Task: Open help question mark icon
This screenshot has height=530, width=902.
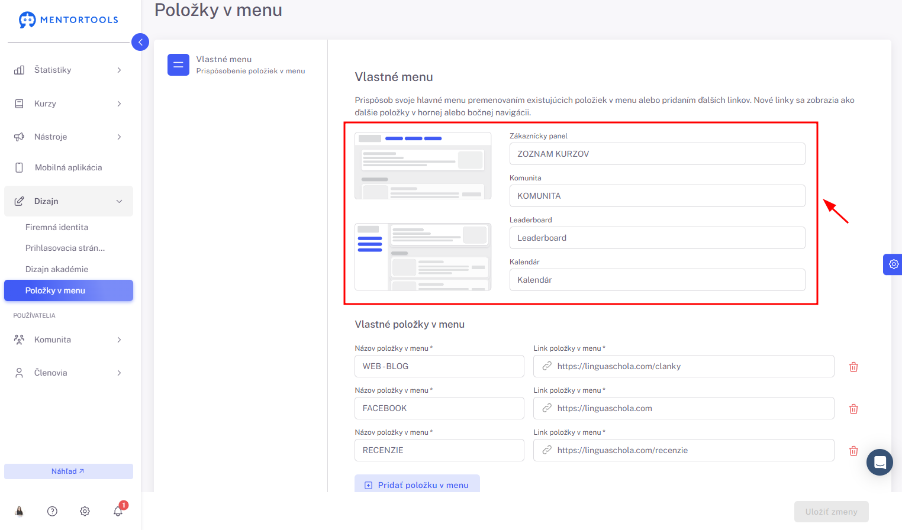Action: coord(52,511)
